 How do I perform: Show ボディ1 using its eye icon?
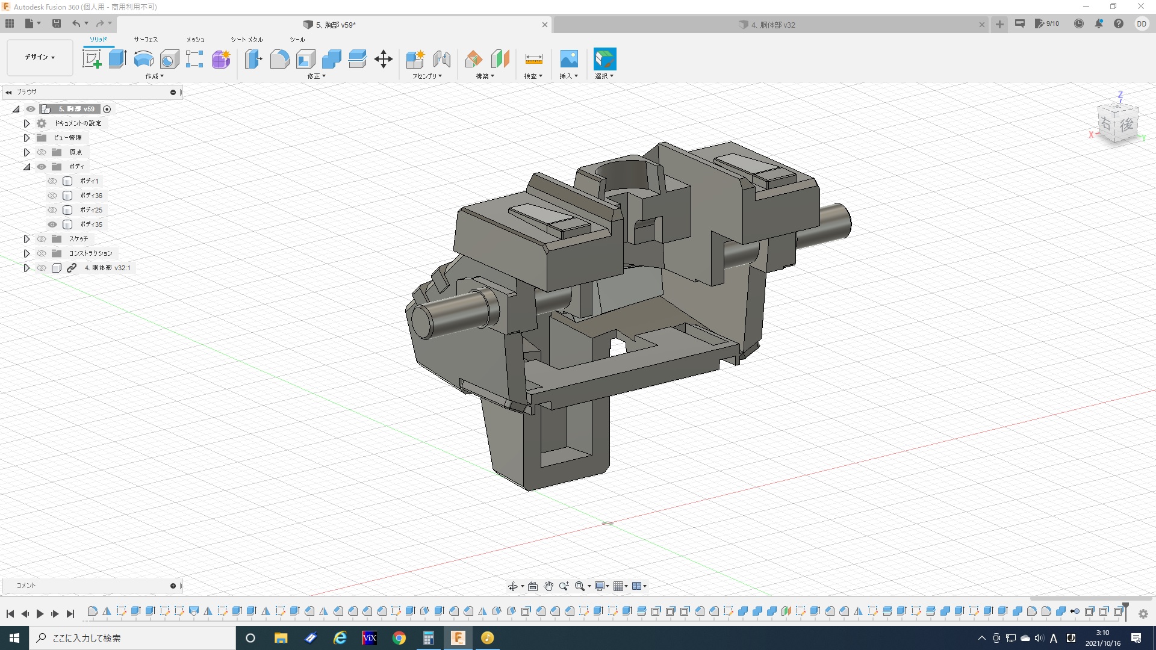point(52,181)
